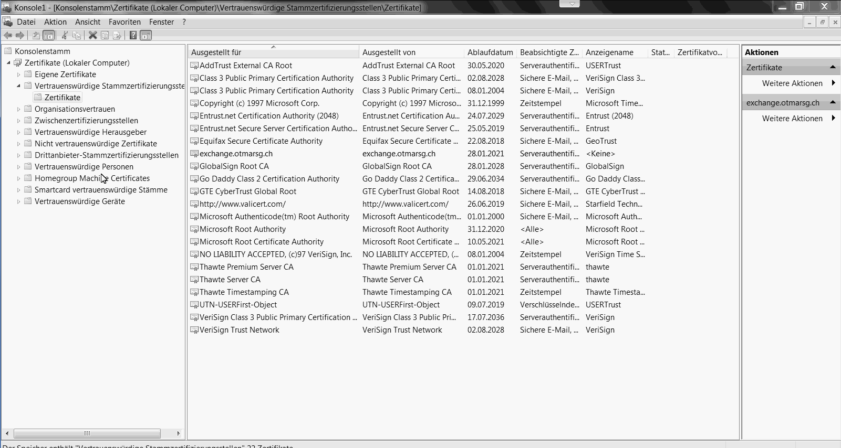Click the Copy icon in toolbar
841x448 pixels.
pyautogui.click(x=77, y=35)
